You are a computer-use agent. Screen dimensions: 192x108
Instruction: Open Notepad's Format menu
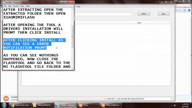pyautogui.click(x=16, y=6)
